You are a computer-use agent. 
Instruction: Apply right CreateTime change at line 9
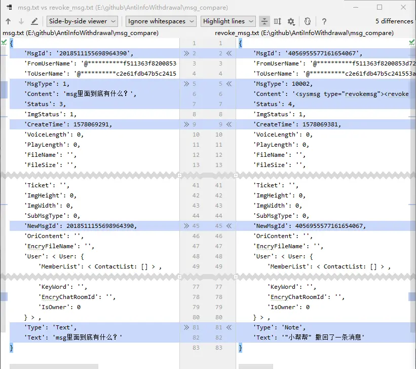pyautogui.click(x=229, y=124)
